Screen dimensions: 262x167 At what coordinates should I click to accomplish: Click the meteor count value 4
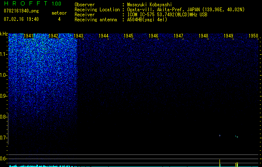(59, 19)
